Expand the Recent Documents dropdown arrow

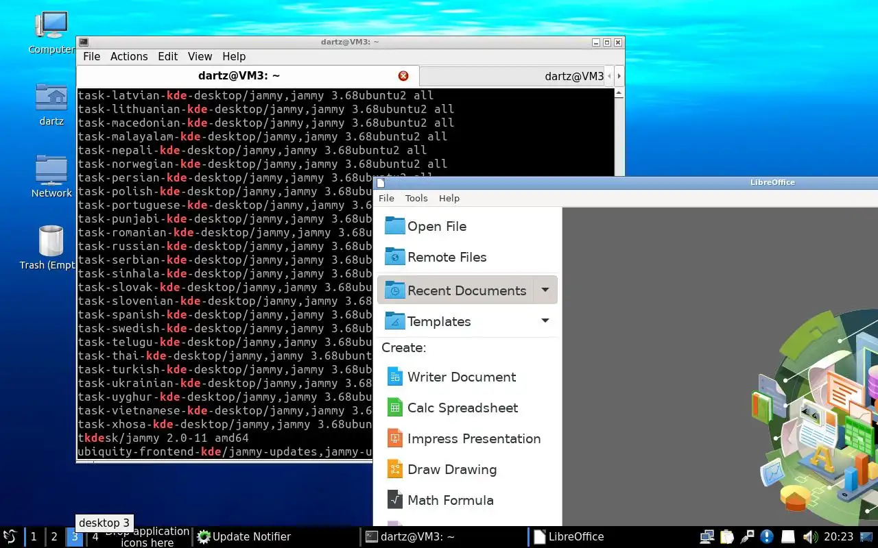(x=545, y=290)
